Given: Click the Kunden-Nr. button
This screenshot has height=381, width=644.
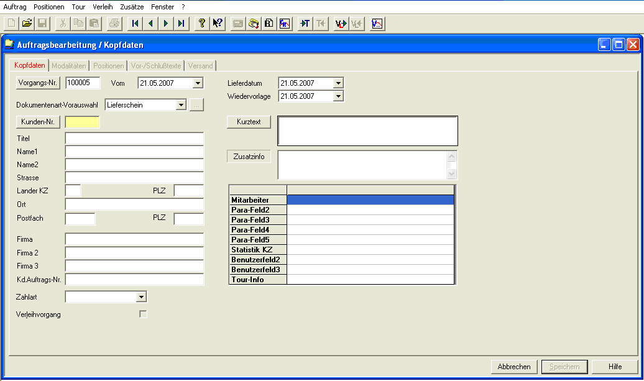Looking at the screenshot, I should click(x=39, y=122).
